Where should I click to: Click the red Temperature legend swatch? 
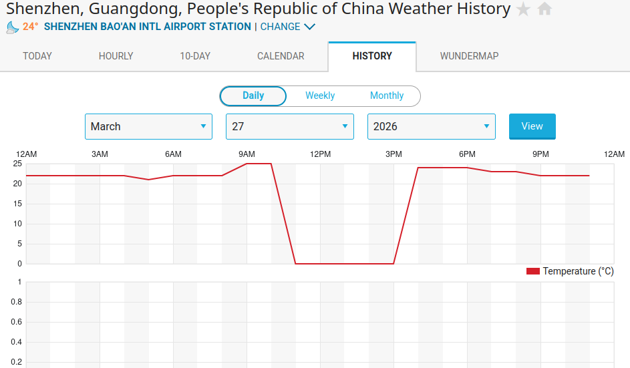532,271
